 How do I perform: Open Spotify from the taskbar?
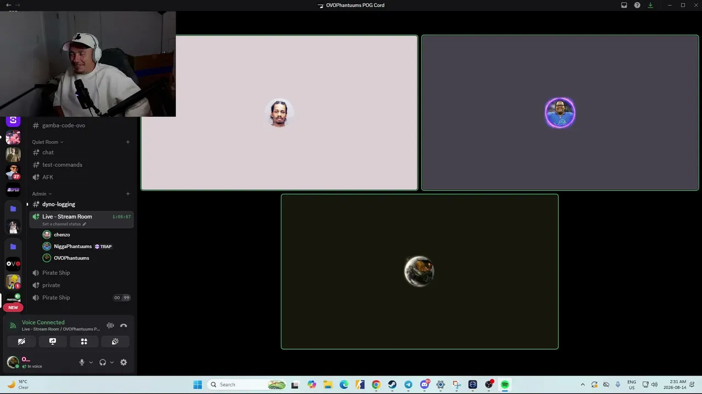pyautogui.click(x=505, y=385)
